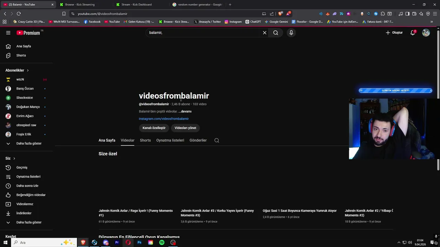
Task: Open Photoshop from the taskbar
Action: click(x=139, y=243)
